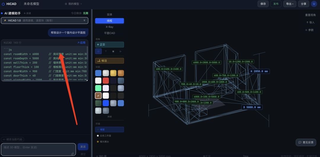Click the 600.0×750.0×1200.0 dimension label
The image size is (320, 157).
(x=226, y=75)
